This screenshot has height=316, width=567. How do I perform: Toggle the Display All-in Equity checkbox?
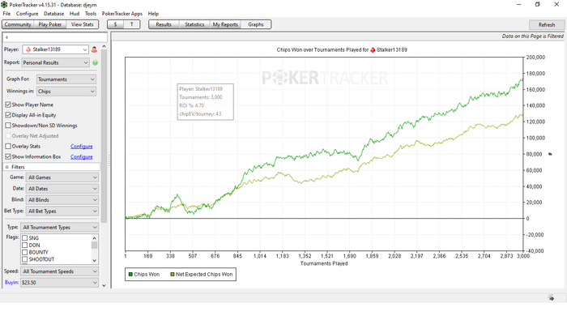[x=8, y=115]
